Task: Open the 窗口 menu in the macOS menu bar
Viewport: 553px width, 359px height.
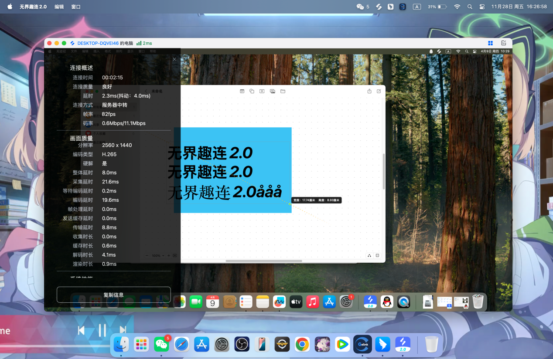Action: (75, 7)
